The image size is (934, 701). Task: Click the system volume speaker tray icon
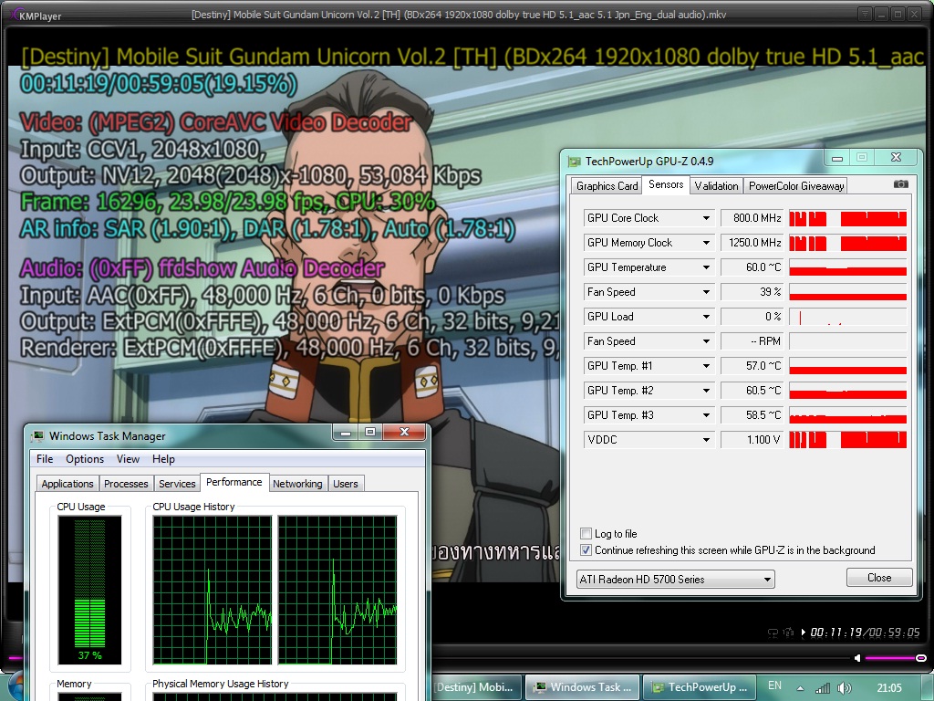(x=844, y=688)
